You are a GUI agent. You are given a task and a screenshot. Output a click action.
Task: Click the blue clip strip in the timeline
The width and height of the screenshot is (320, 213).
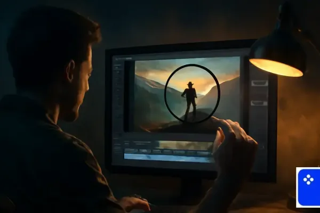point(169,158)
